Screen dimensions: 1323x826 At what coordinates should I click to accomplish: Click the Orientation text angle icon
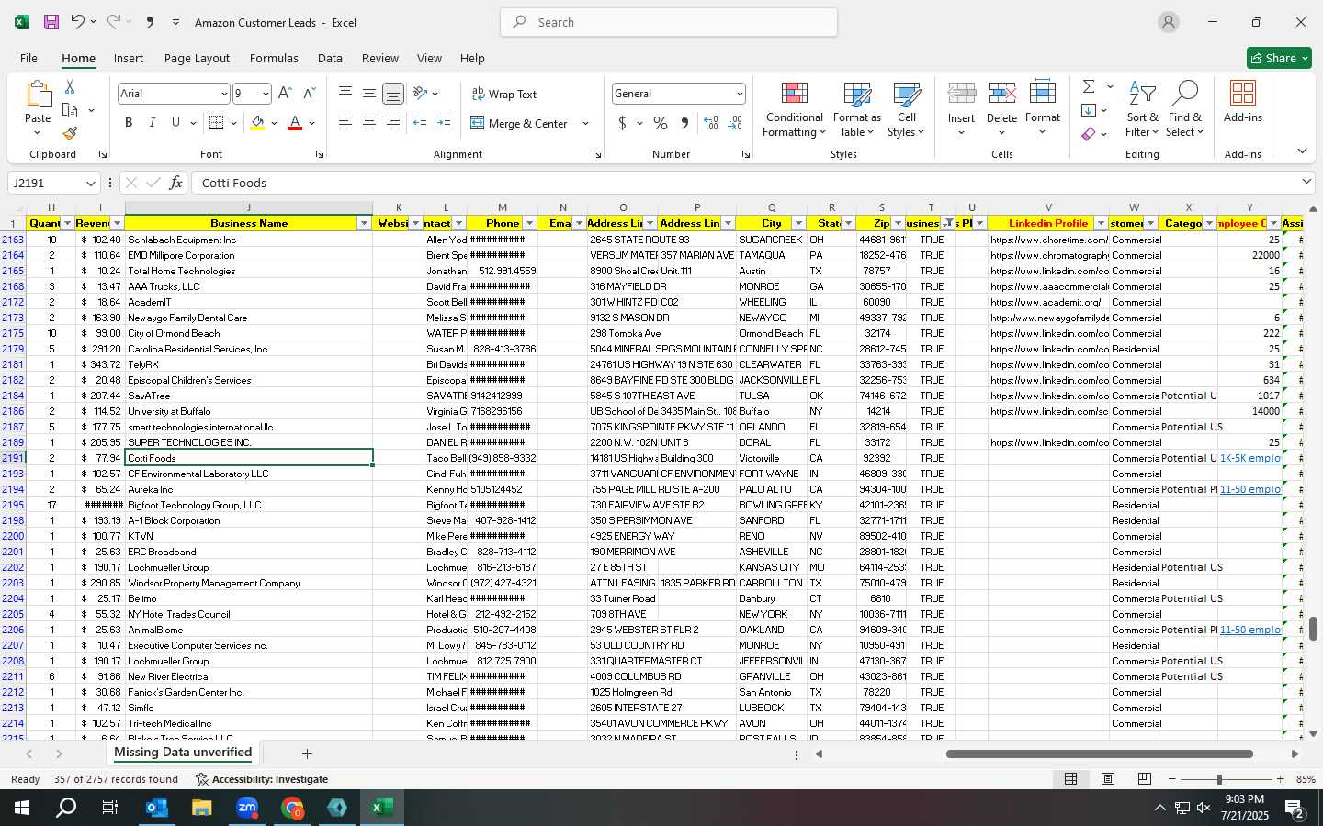[420, 93]
